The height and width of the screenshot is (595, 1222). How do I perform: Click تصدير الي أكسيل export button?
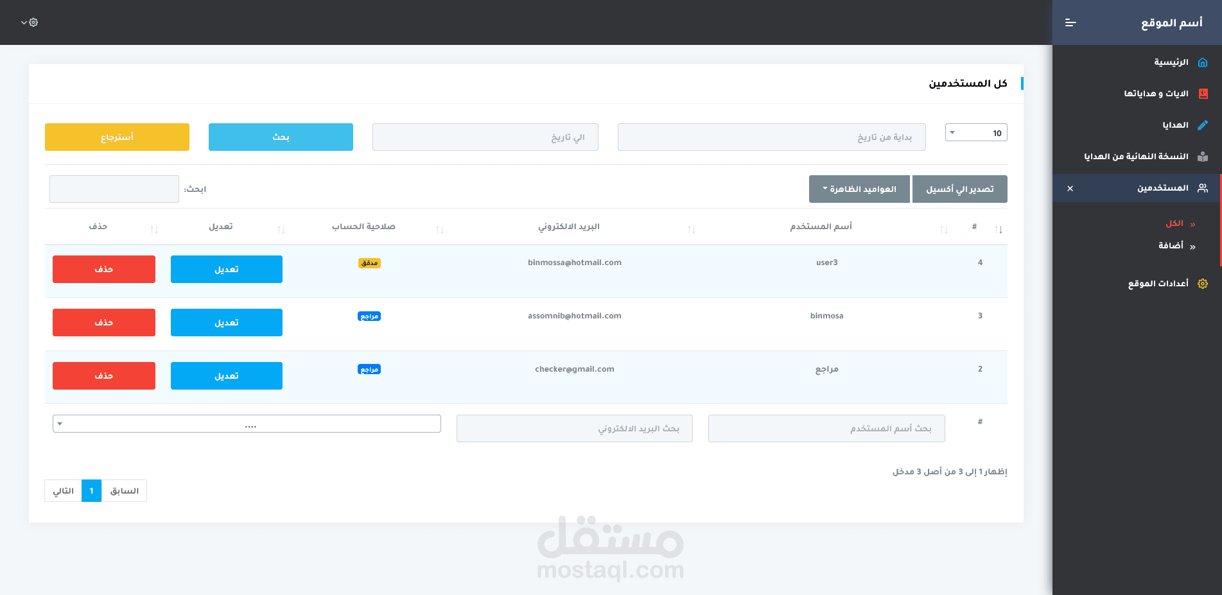pos(960,189)
